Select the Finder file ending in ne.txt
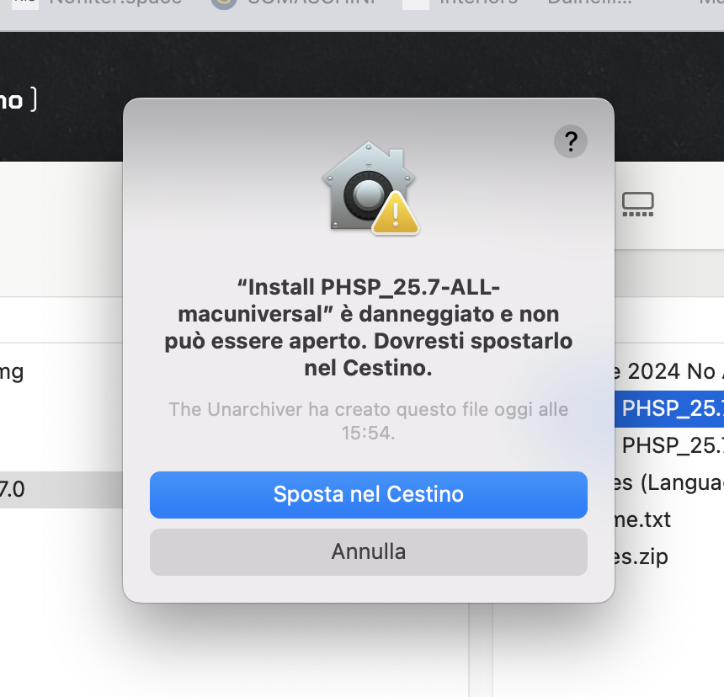Screen dimensions: 724x697 (669, 519)
